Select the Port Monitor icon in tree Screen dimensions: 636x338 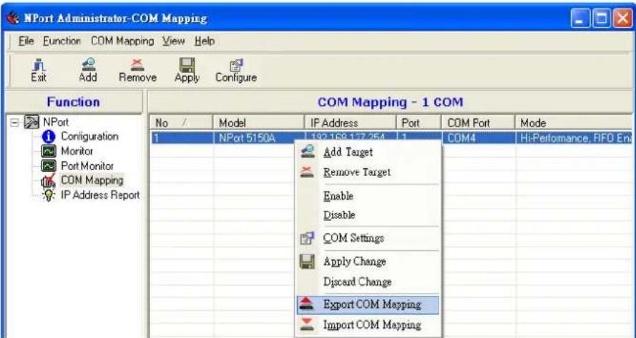click(48, 166)
